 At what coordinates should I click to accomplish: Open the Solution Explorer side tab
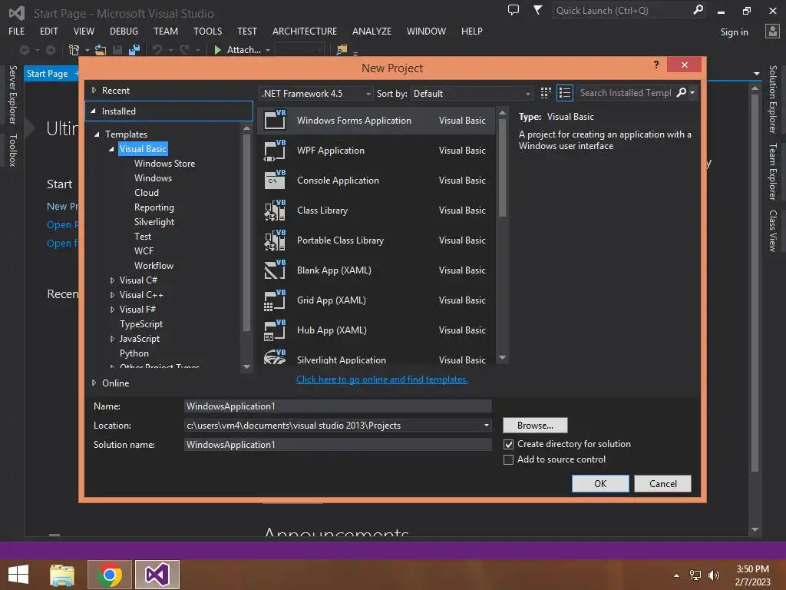[774, 99]
